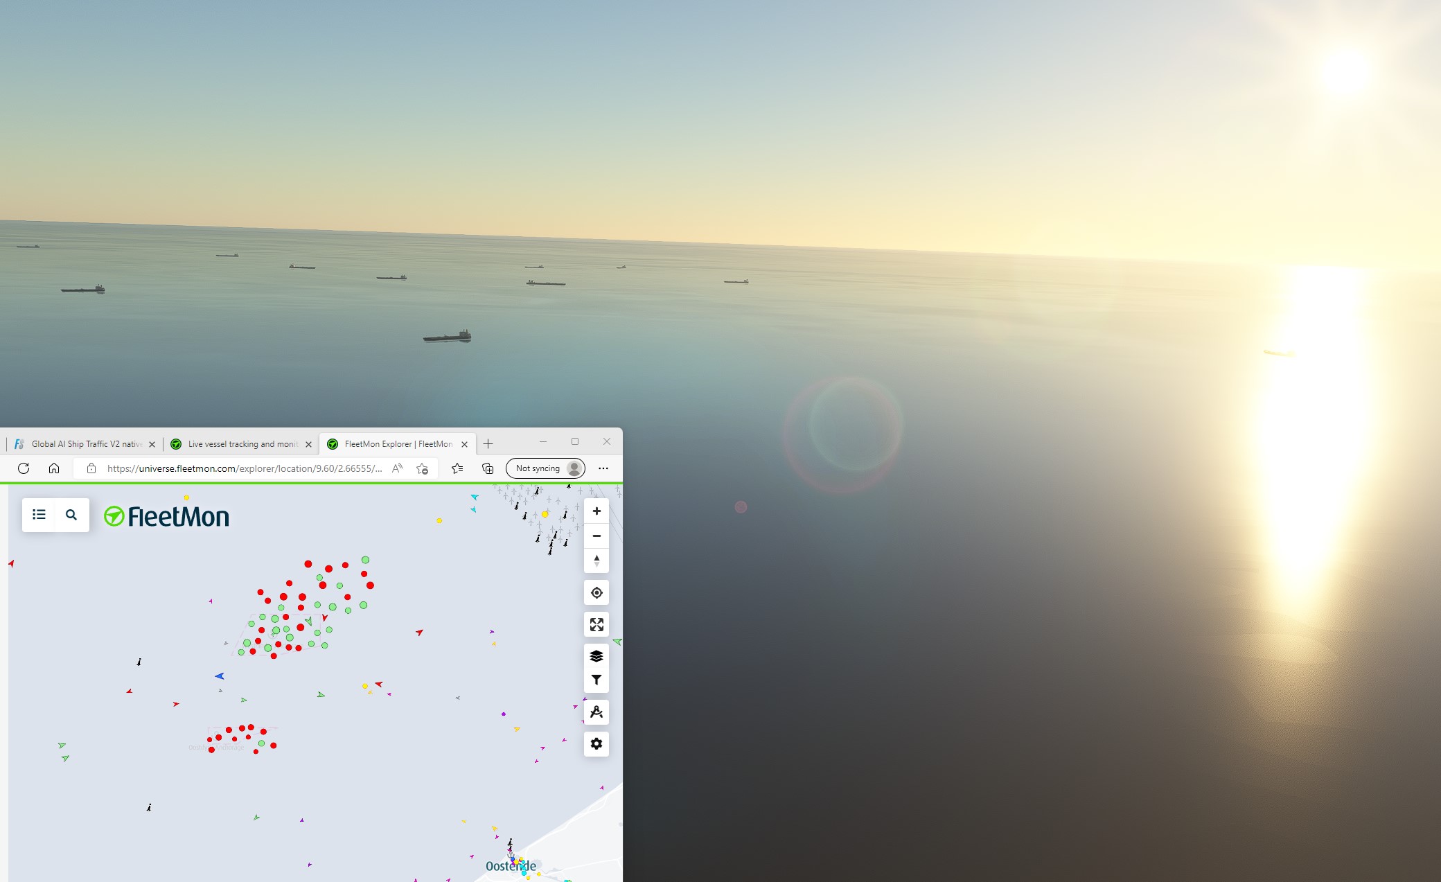The width and height of the screenshot is (1441, 882).
Task: Open the Favorites list
Action: tap(457, 468)
